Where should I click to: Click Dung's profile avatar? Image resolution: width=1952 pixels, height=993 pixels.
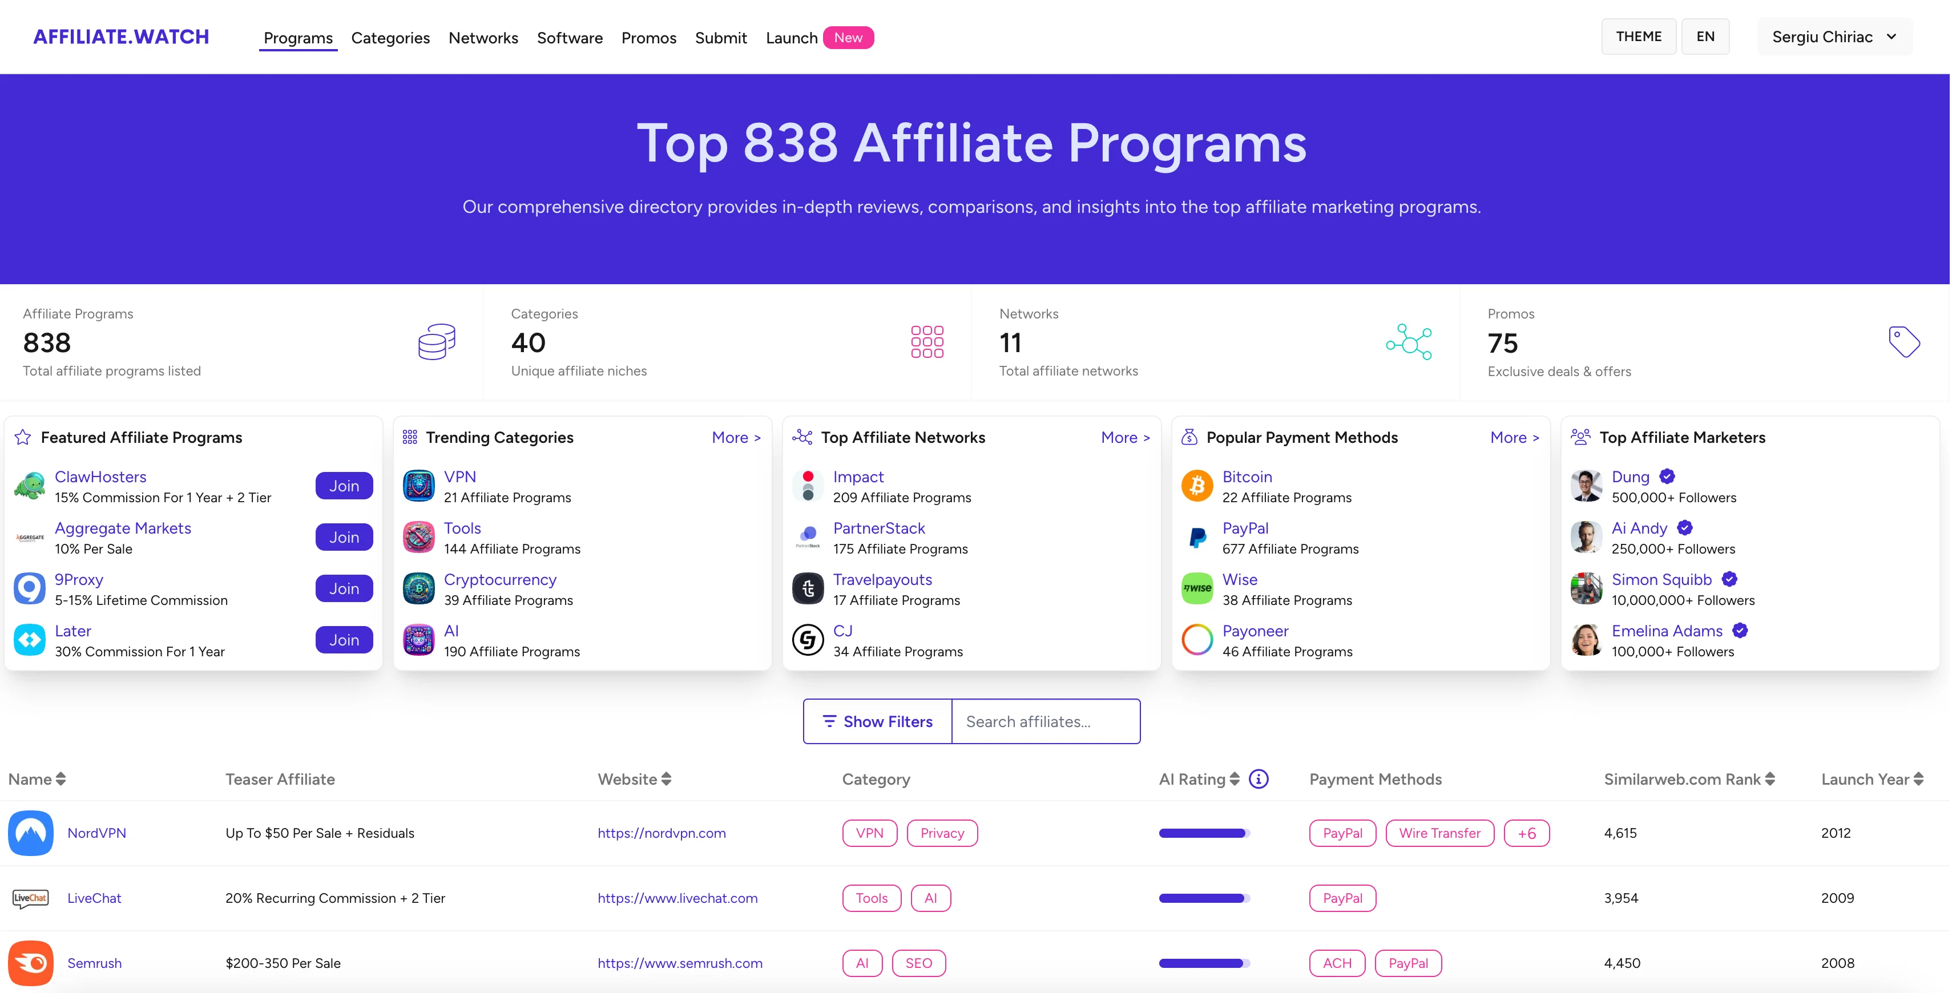(1586, 486)
